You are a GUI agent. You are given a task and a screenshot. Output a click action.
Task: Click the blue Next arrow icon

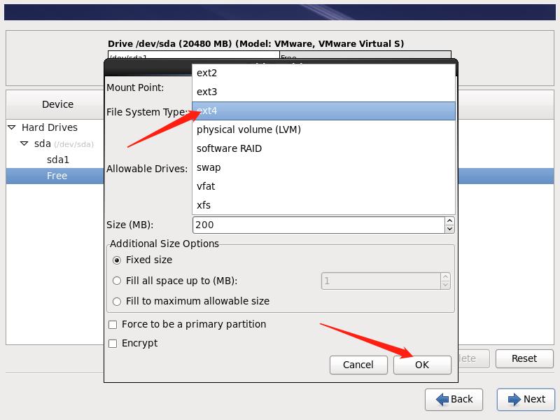(x=514, y=400)
